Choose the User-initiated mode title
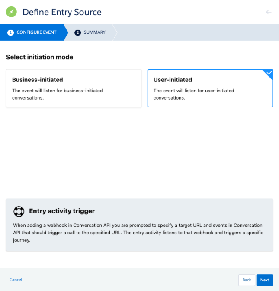 coord(173,80)
